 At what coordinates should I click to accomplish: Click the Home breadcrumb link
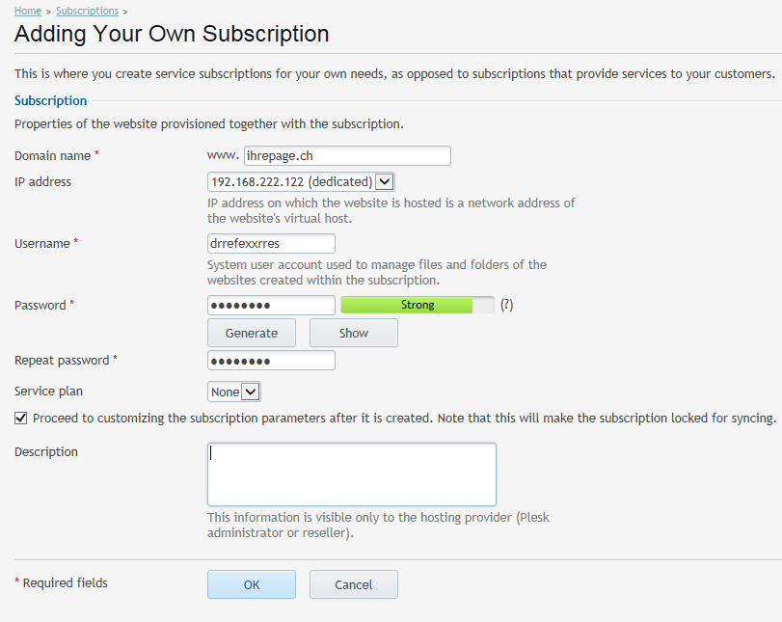[x=28, y=11]
